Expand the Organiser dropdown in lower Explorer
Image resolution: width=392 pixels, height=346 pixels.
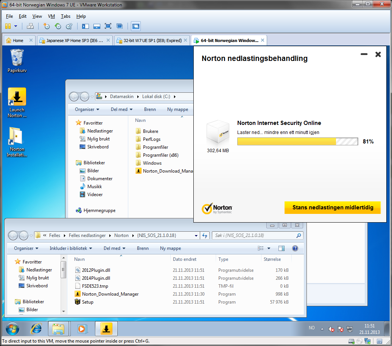26,248
